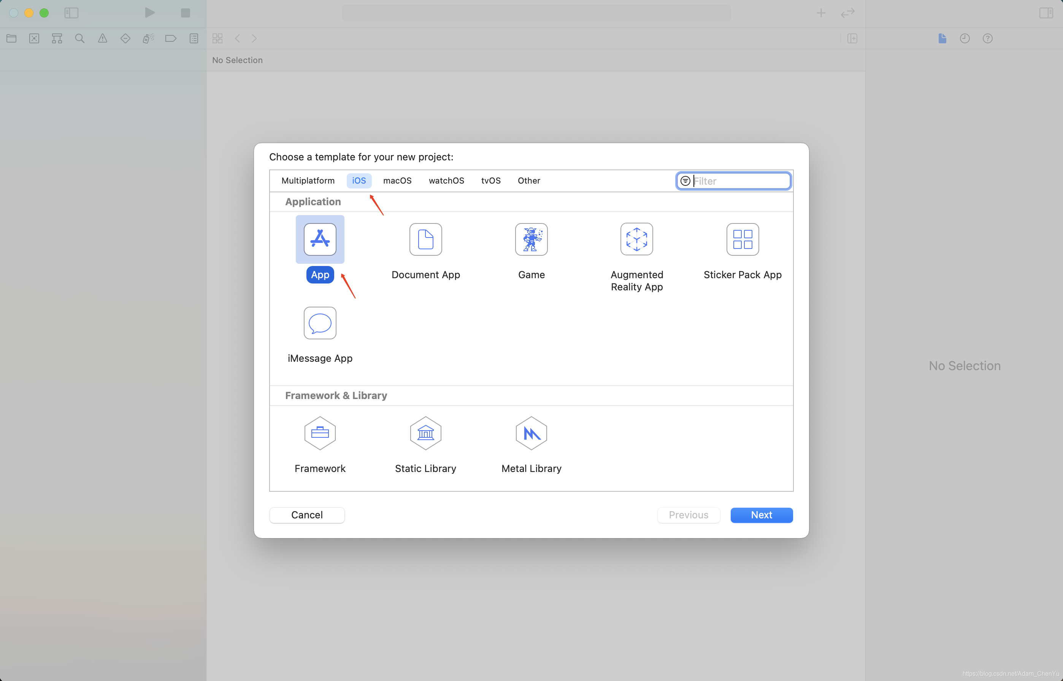
Task: Choose the Framework template icon
Action: 320,433
